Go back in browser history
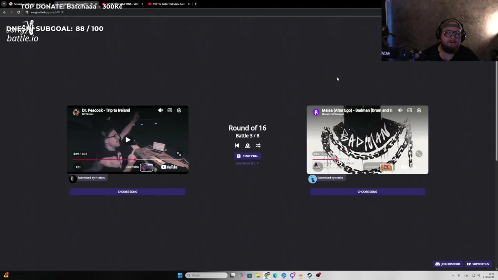Viewport: 498px width, 280px height. pyautogui.click(x=4, y=12)
